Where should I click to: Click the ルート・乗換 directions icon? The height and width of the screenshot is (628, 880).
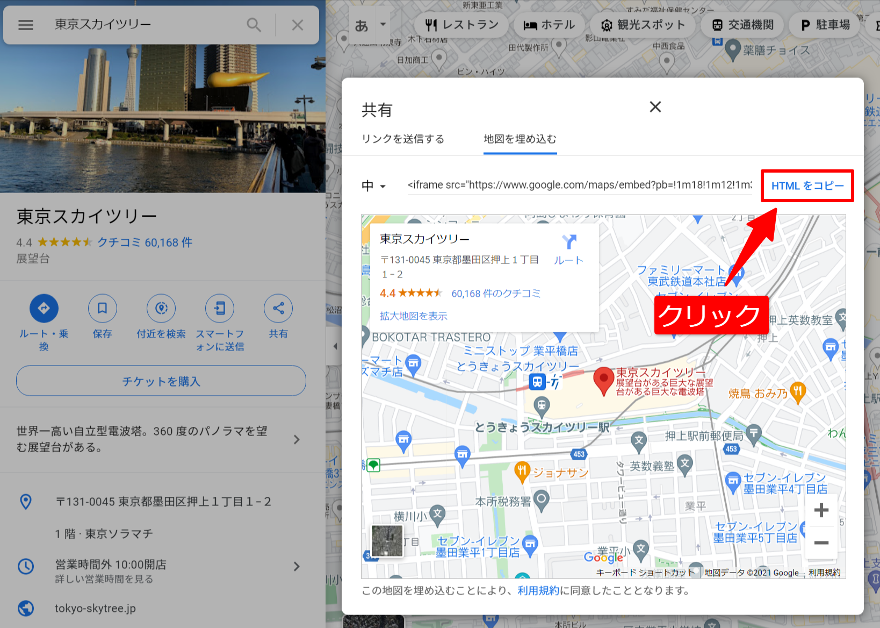44,308
